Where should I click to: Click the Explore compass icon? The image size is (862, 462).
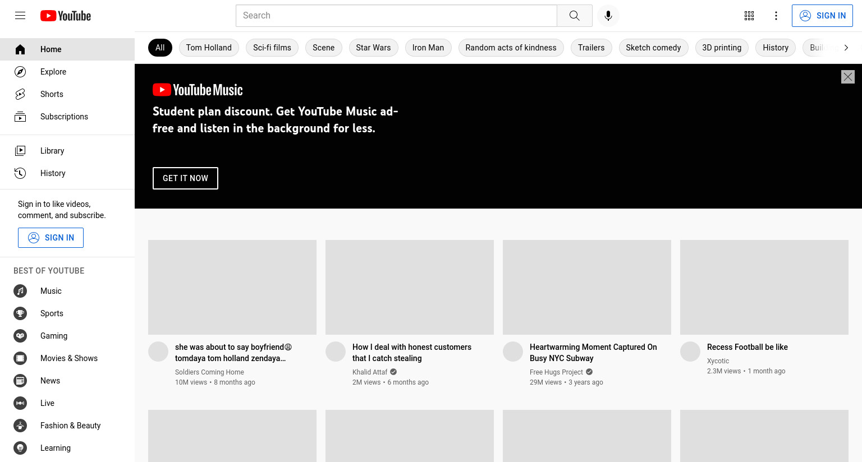click(20, 72)
